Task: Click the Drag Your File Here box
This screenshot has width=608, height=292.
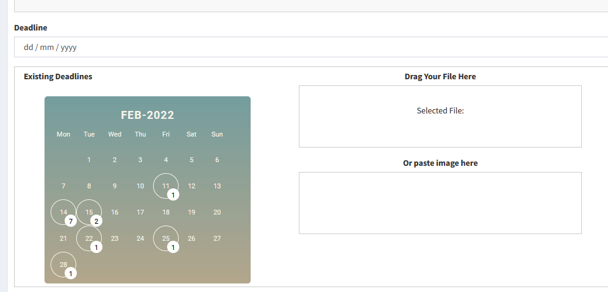Action: pyautogui.click(x=440, y=116)
